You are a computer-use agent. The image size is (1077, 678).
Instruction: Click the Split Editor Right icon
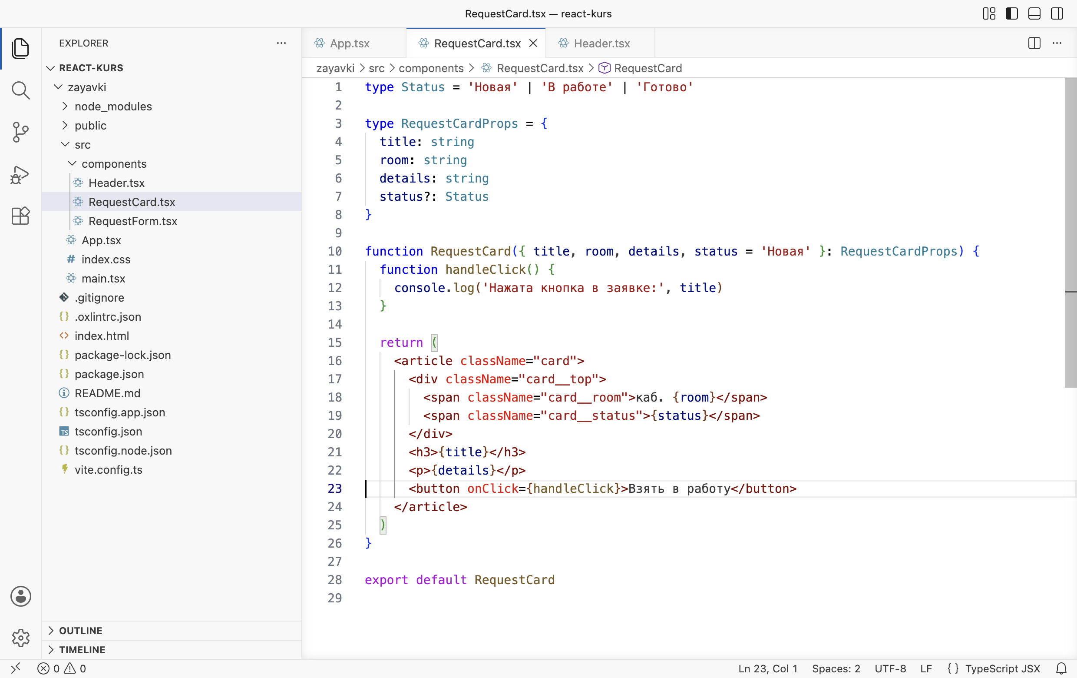(x=1034, y=43)
